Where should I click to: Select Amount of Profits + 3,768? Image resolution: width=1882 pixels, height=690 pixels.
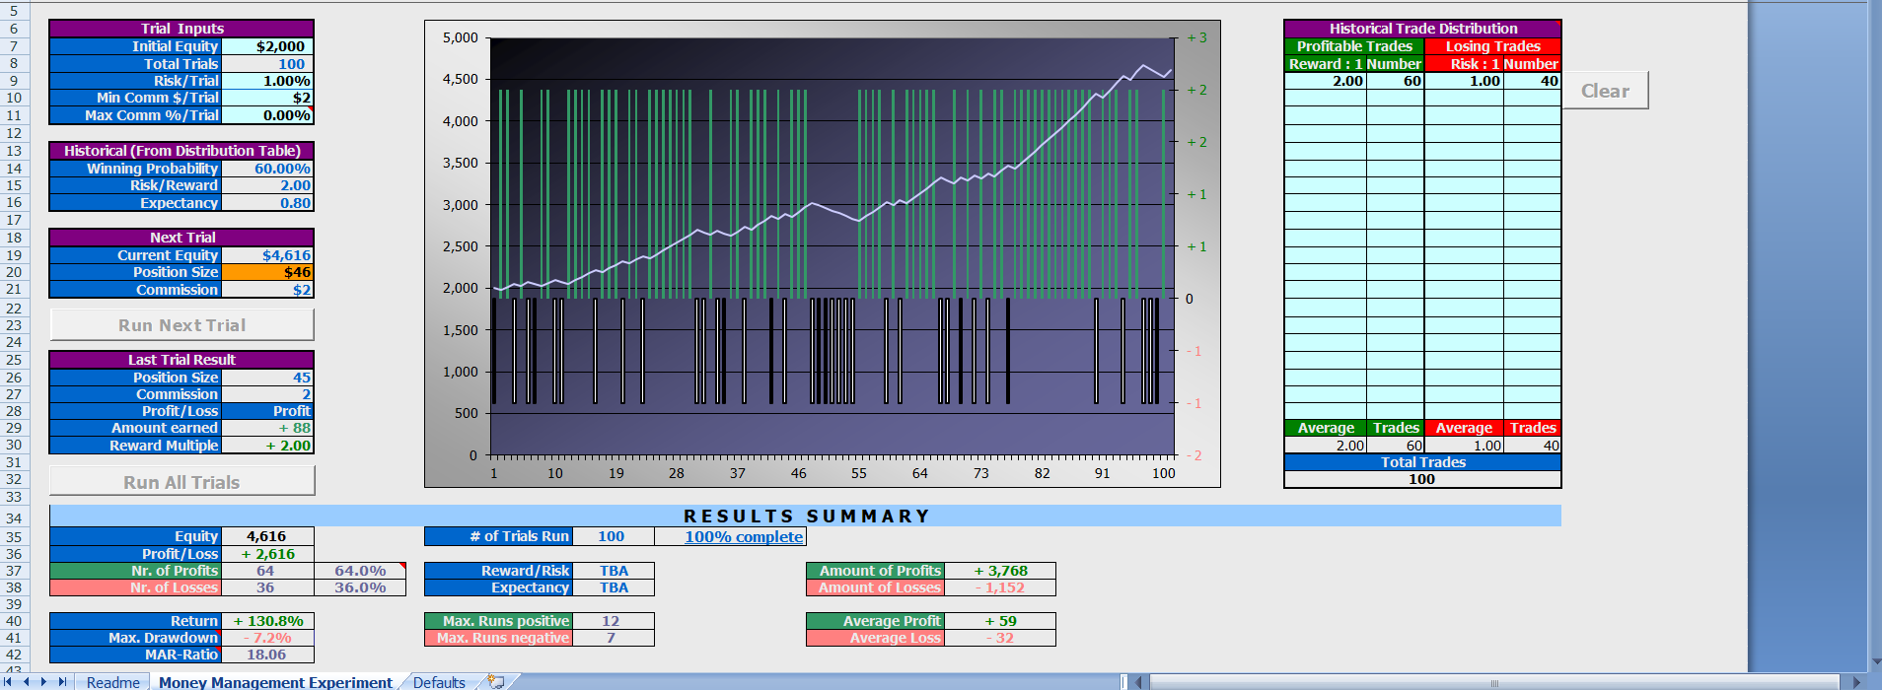point(999,571)
